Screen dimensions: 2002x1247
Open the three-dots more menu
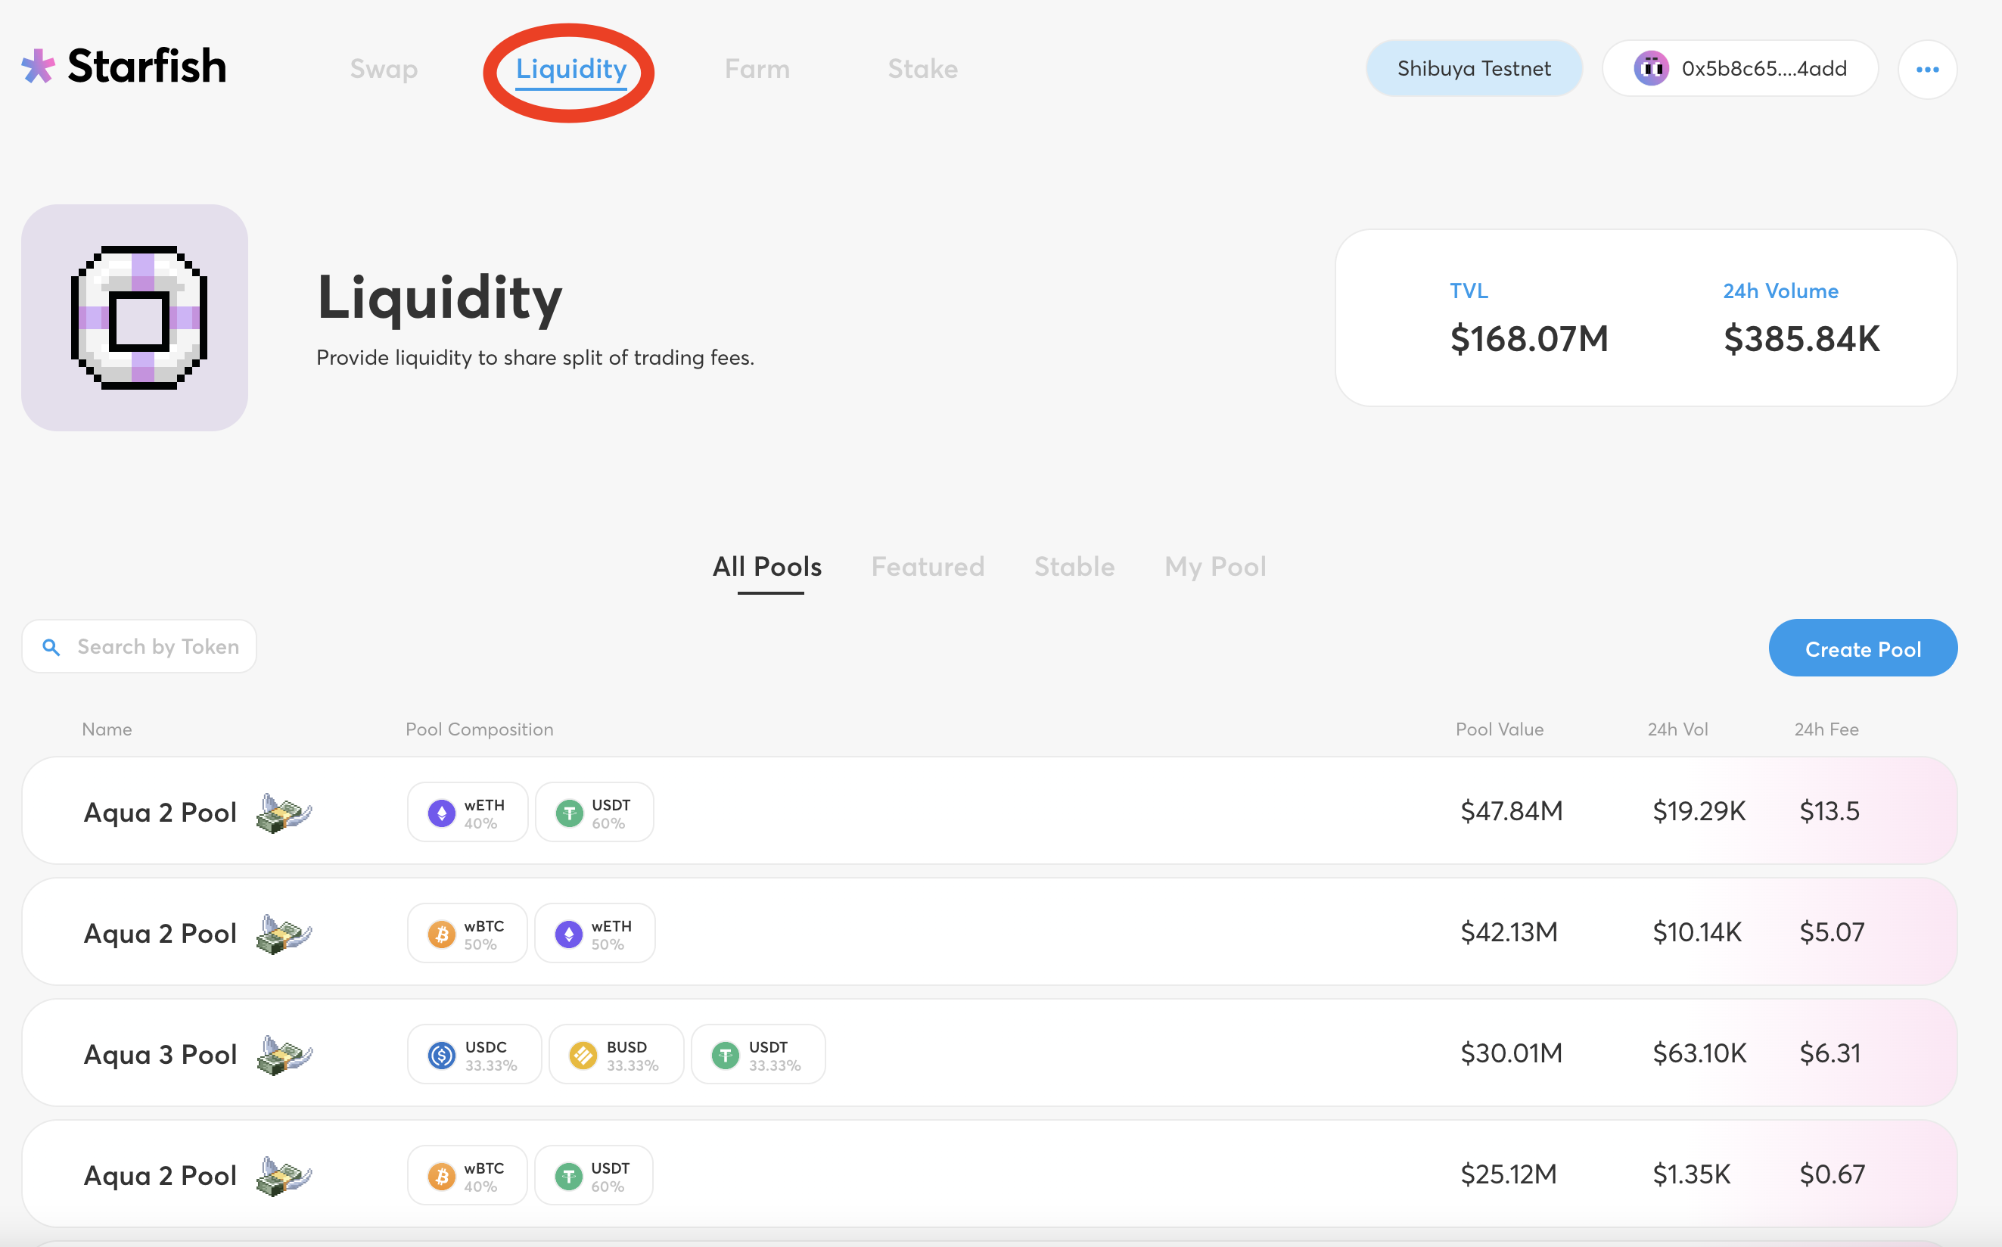[x=1926, y=70]
